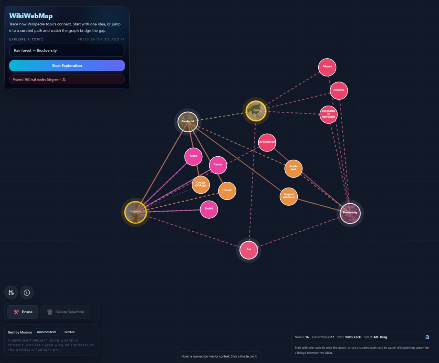Open the graph settings sliders panel
This screenshot has width=439, height=363.
[11, 292]
